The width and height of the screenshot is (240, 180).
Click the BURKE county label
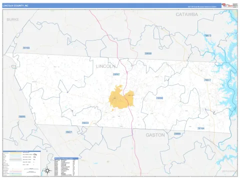pos(13,19)
